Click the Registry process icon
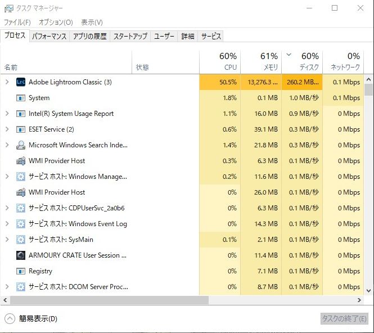 [21, 271]
